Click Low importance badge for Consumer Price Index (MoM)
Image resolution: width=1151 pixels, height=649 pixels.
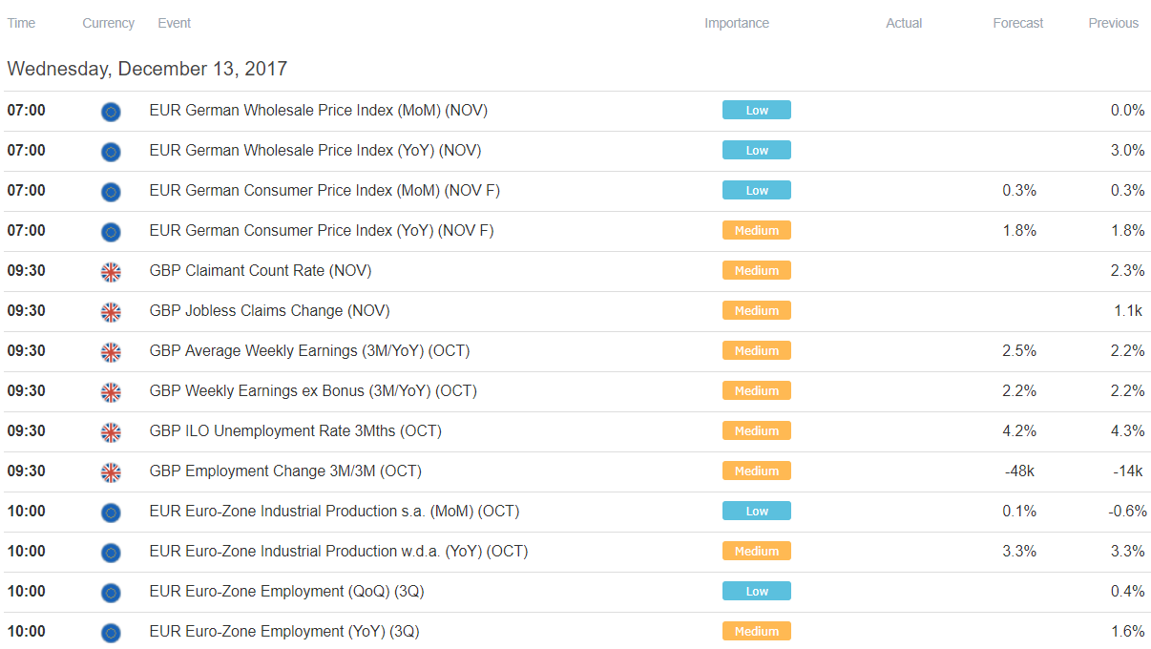[757, 191]
